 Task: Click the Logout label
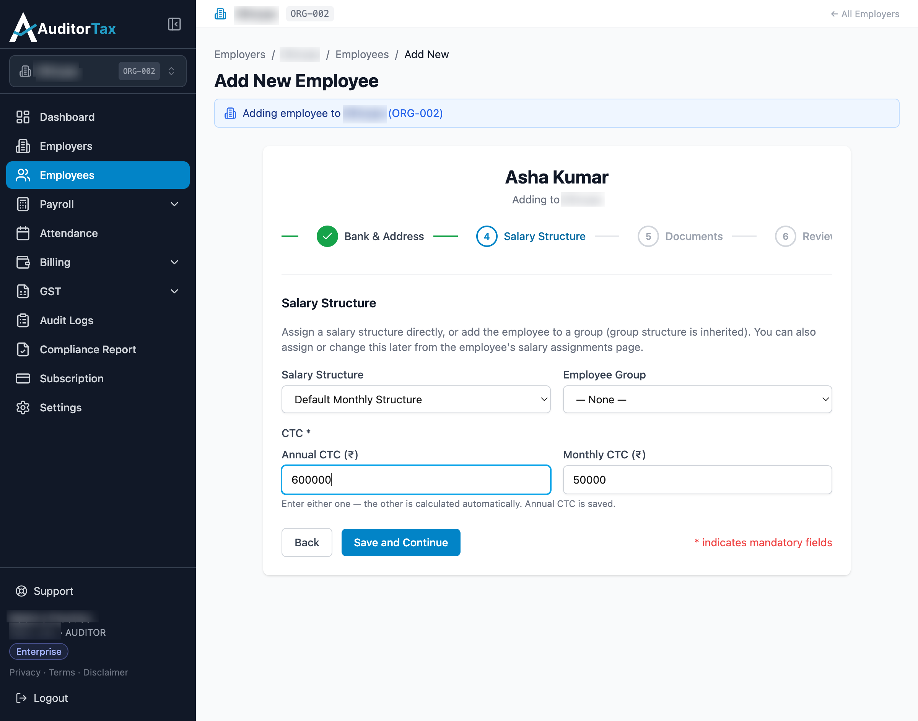click(x=50, y=698)
